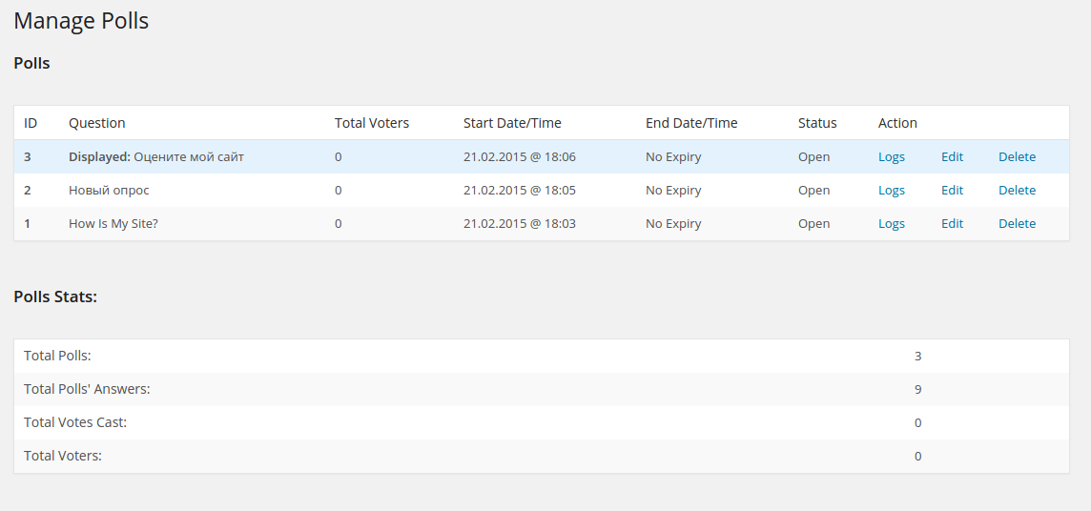The image size is (1091, 511).
Task: Open Logs for poll ID 3
Action: [x=891, y=157]
